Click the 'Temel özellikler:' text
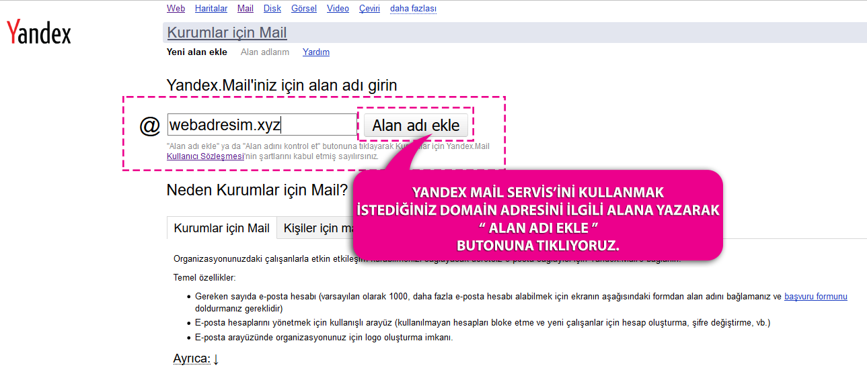The height and width of the screenshot is (390, 867). (x=204, y=277)
